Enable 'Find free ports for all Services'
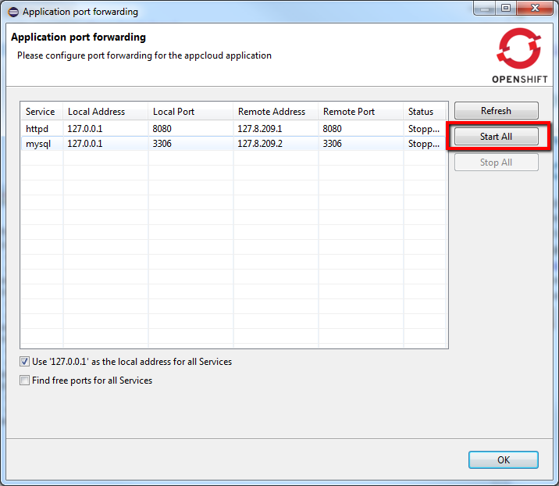Viewport: 559px width, 486px height. point(25,381)
